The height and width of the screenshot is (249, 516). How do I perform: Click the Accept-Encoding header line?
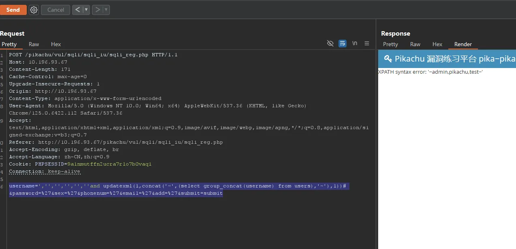pos(64,149)
